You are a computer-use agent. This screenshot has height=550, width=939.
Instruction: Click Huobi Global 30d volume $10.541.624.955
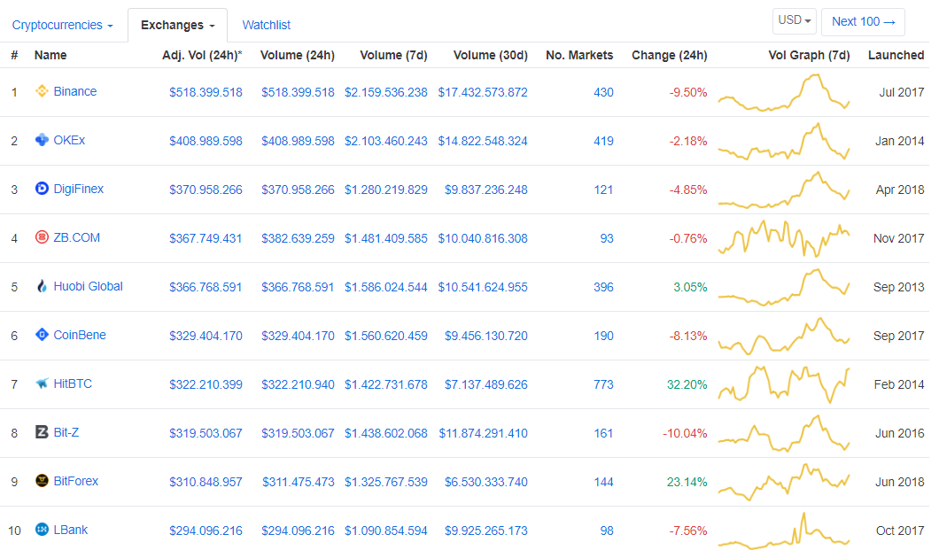coord(483,287)
